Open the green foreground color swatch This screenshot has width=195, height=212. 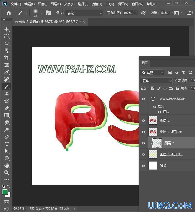tap(5, 192)
